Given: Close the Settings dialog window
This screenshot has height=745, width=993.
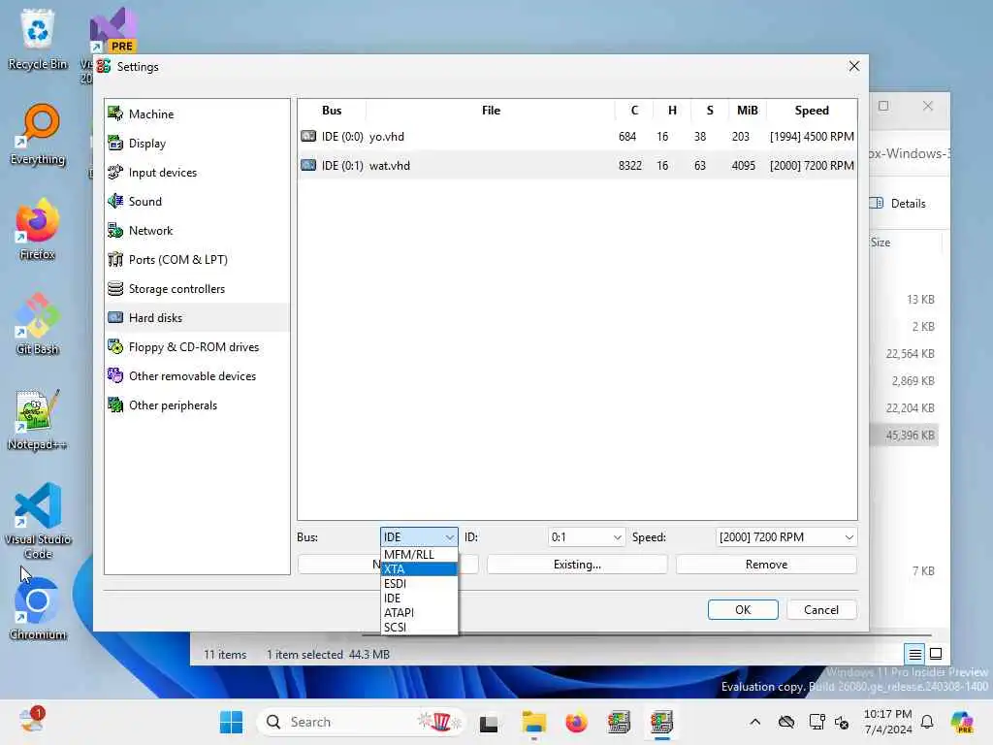Looking at the screenshot, I should [x=854, y=66].
